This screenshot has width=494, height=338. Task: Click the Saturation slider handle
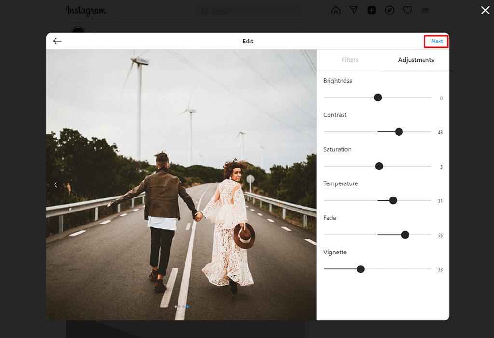coord(379,166)
